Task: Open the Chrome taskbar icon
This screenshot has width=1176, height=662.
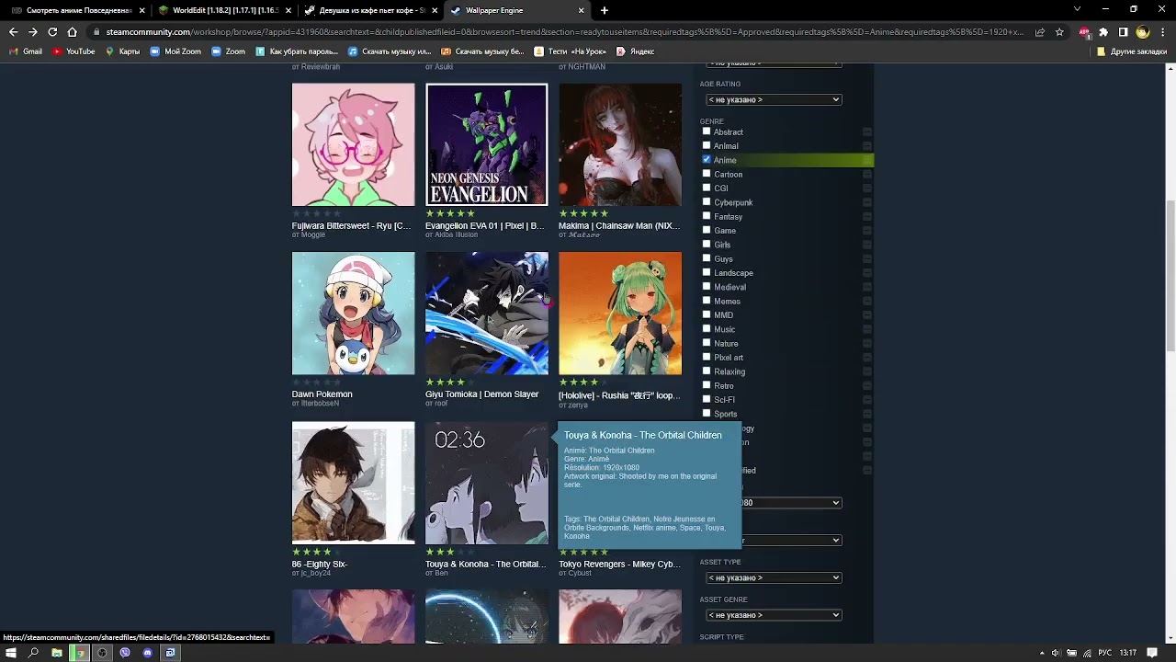Action: point(80,653)
